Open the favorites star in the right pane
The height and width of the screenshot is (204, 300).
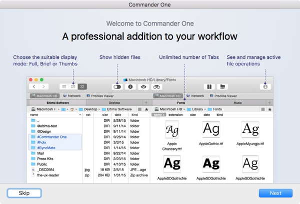coord(270,109)
